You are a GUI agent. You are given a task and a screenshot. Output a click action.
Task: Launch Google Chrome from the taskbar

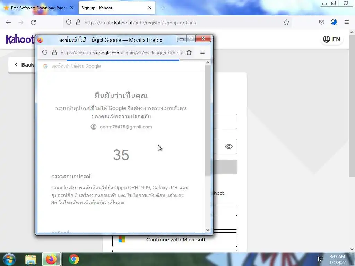[73, 259]
